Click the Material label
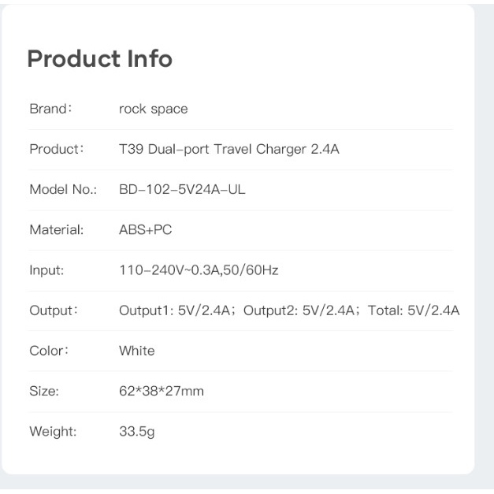This screenshot has width=494, height=494. pos(56,230)
